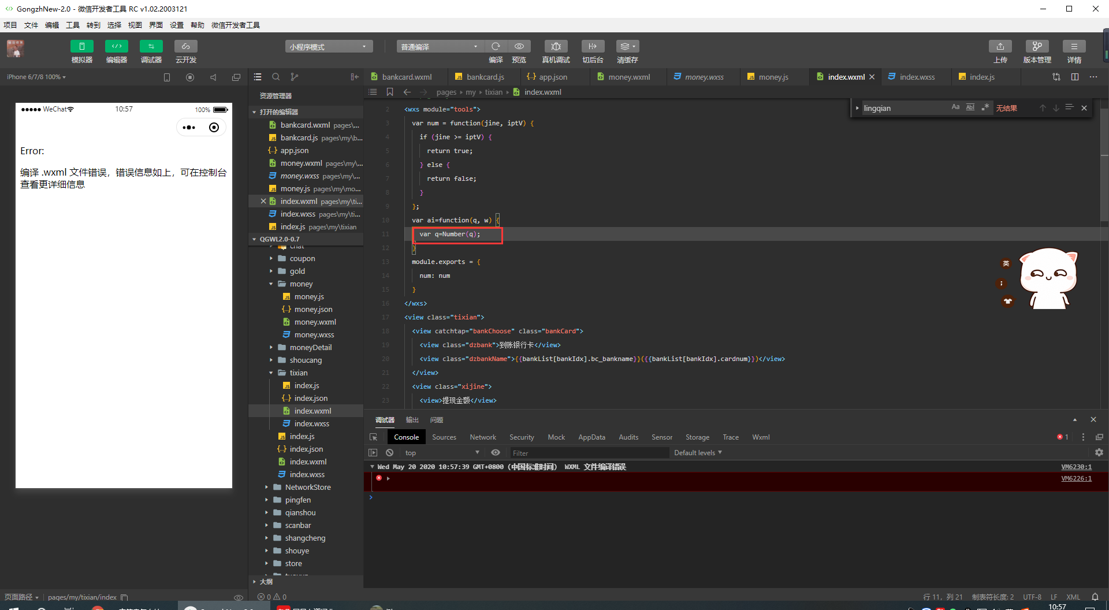Toggle the simulator mute speaker icon
The width and height of the screenshot is (1109, 610).
point(213,77)
